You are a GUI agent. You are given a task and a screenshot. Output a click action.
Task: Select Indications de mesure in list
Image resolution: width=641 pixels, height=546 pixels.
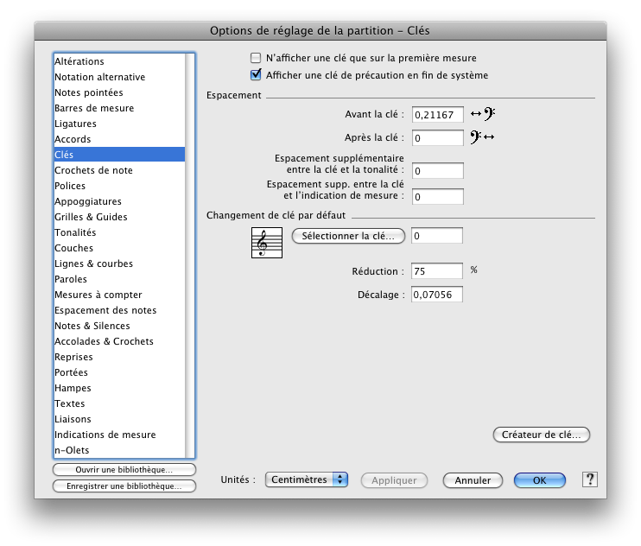coord(119,434)
